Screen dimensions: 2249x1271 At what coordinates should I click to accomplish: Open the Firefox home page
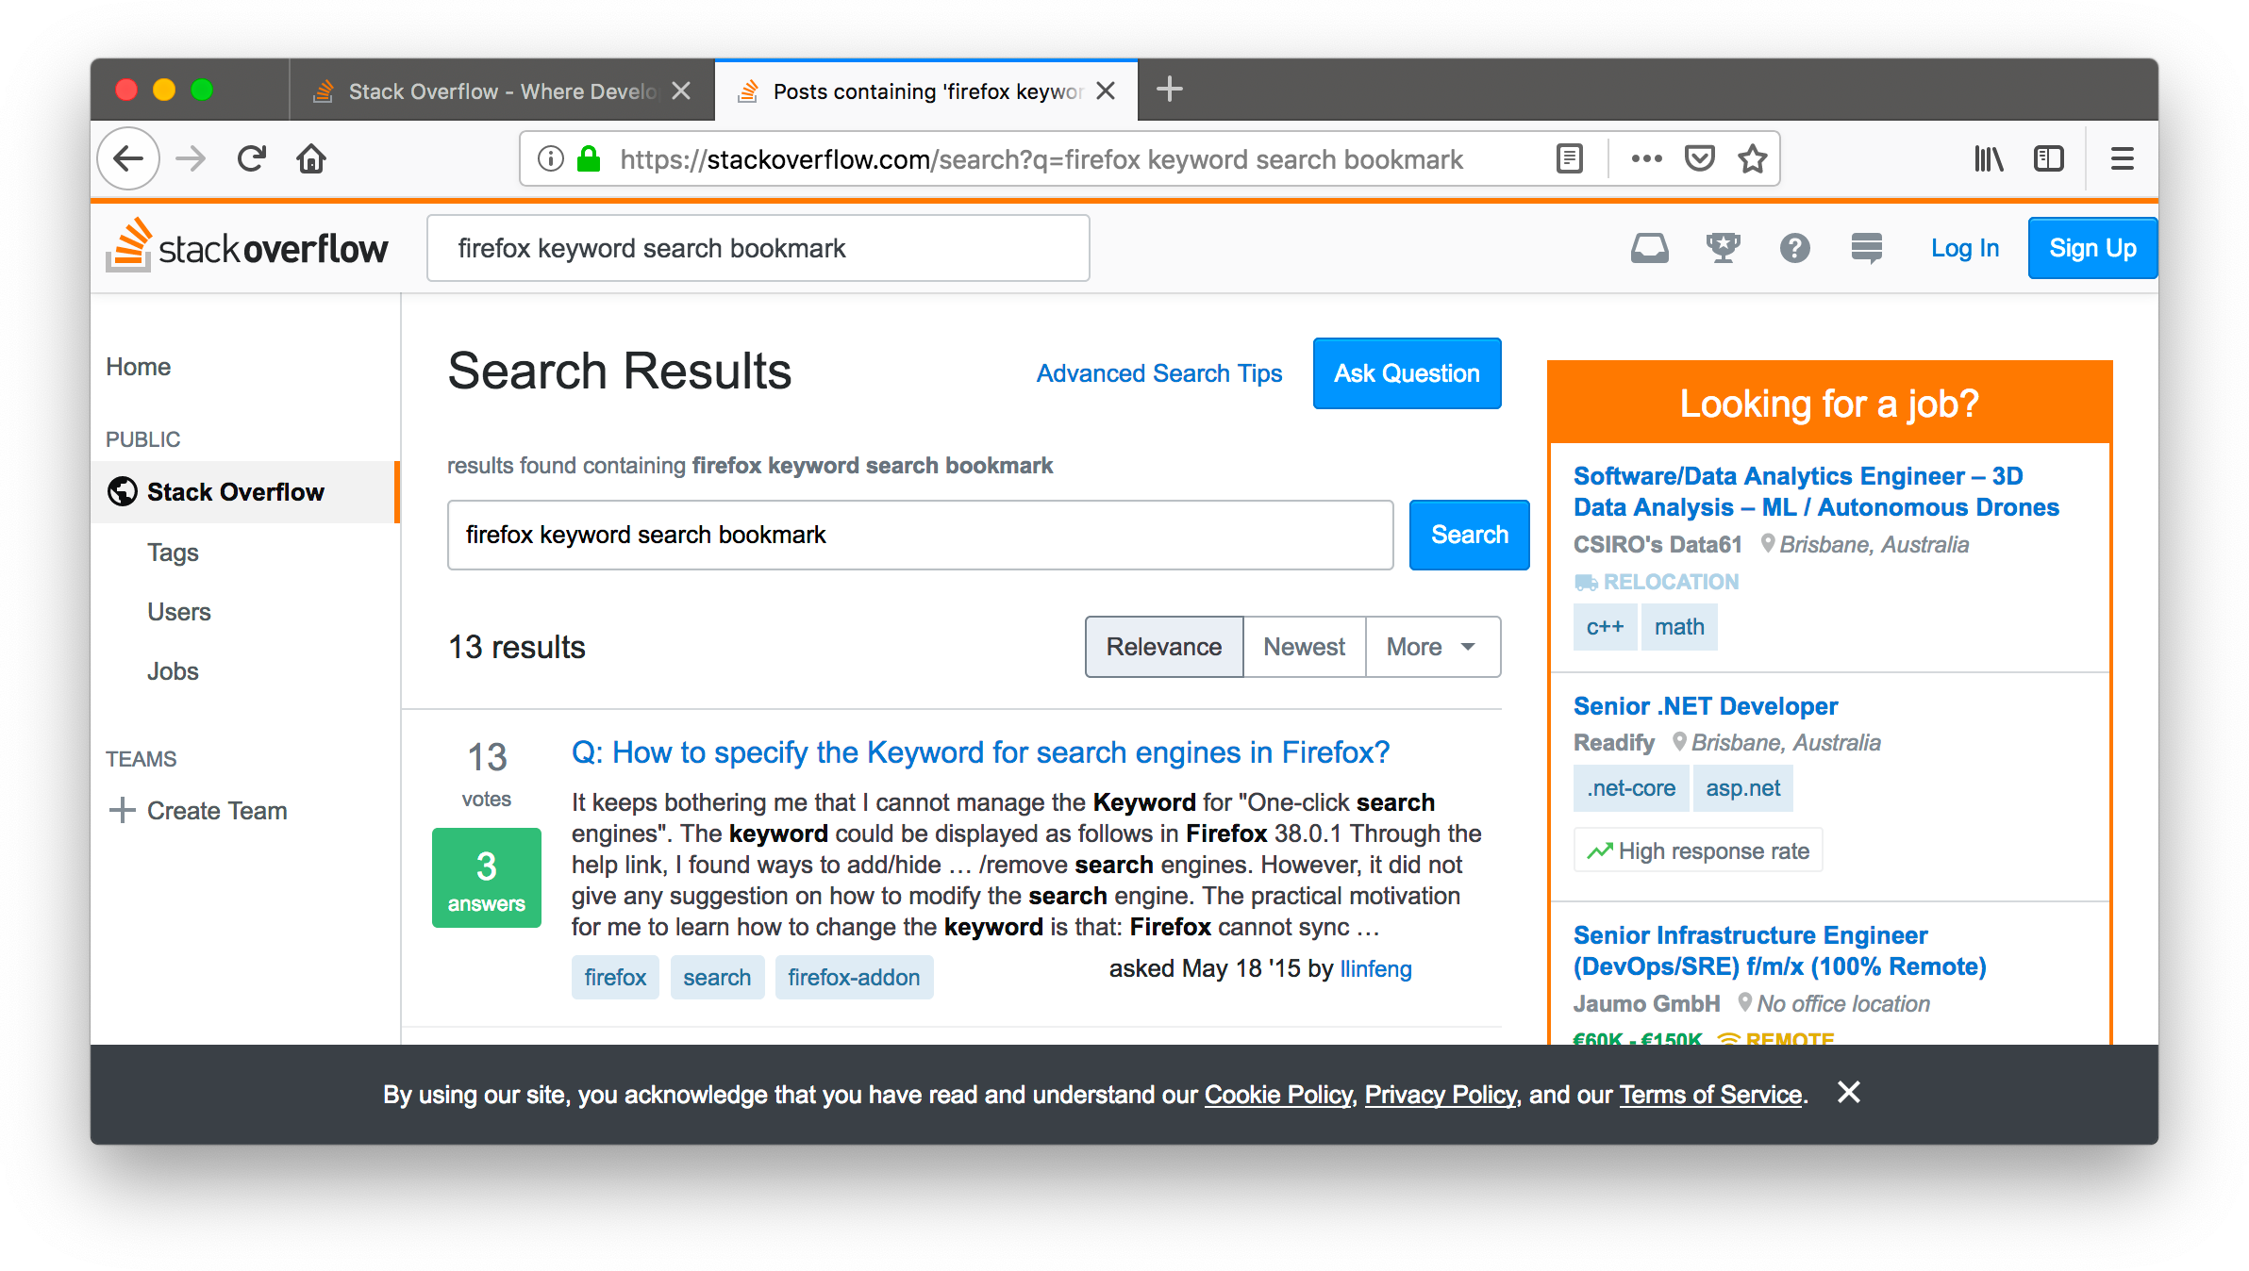point(311,158)
